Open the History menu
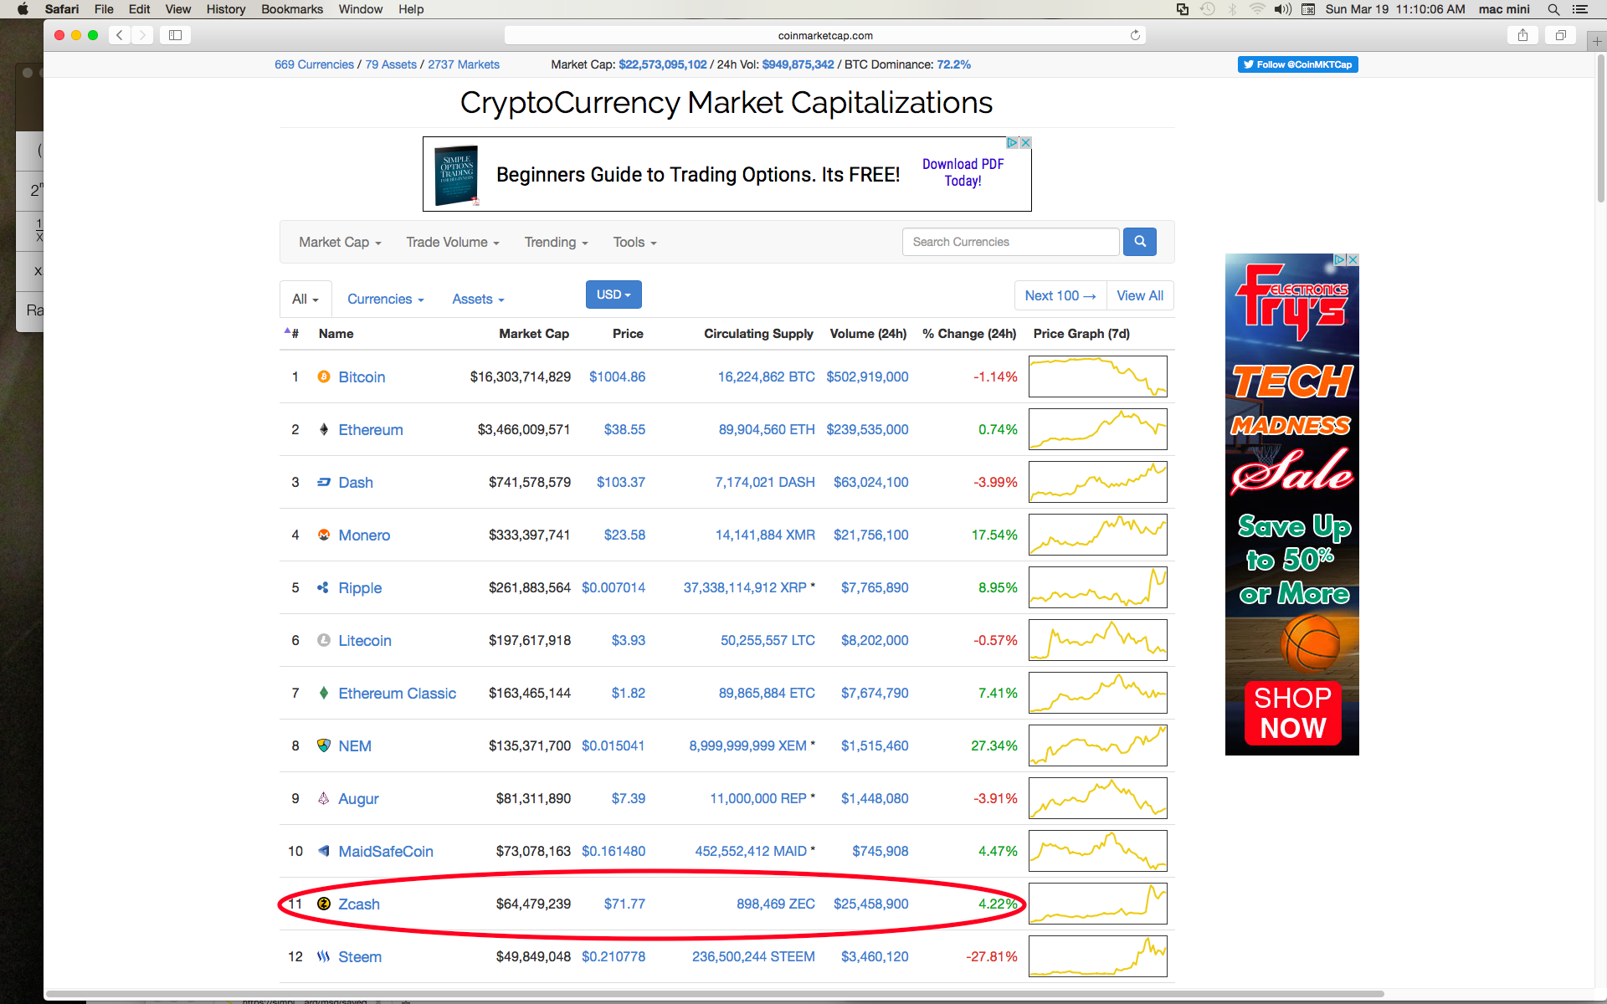This screenshot has width=1607, height=1004. point(226,9)
